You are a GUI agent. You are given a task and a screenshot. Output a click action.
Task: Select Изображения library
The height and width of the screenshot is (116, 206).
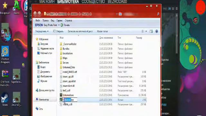click(x=45, y=76)
